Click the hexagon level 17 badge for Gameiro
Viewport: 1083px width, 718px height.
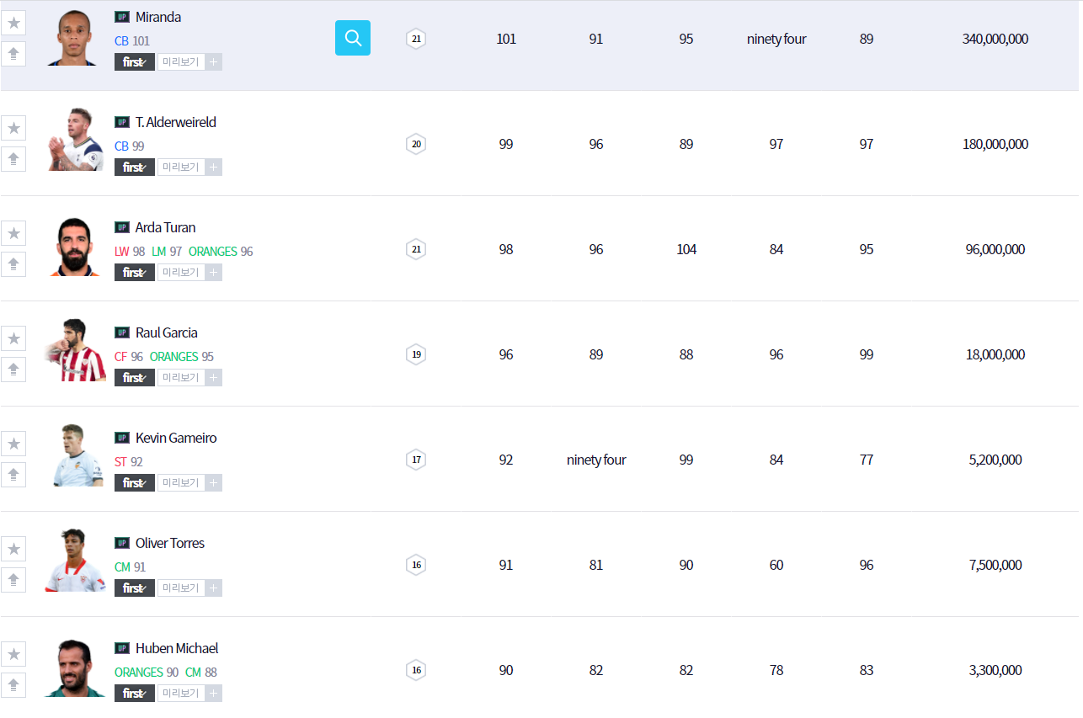415,460
